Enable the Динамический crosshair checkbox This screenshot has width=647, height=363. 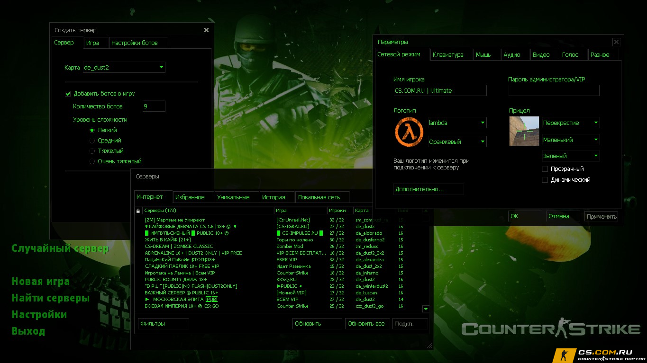click(545, 180)
